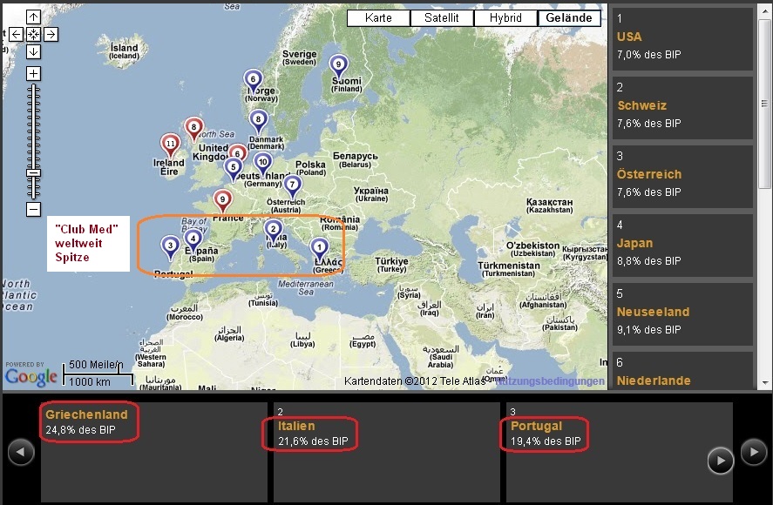Click blue marker 10 on Germany
The height and width of the screenshot is (505, 773).
tap(263, 163)
